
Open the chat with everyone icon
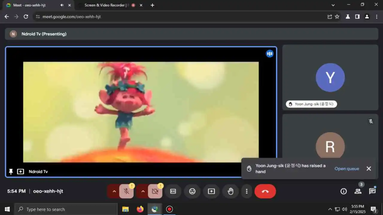pos(372,191)
